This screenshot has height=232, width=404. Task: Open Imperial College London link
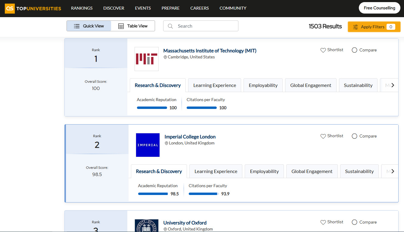click(190, 137)
